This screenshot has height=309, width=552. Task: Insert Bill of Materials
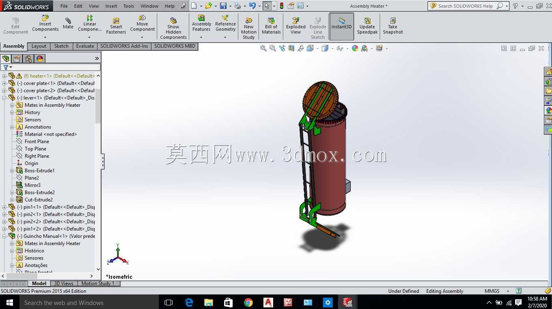(x=271, y=26)
